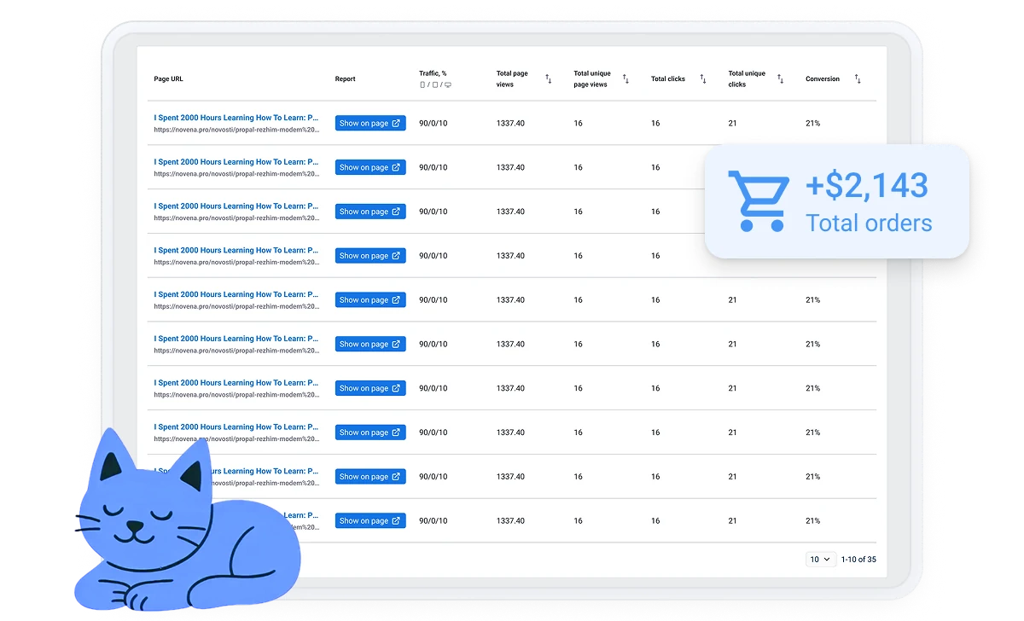Open the third row article title link
Image resolution: width=1024 pixels, height=621 pixels.
click(x=236, y=206)
